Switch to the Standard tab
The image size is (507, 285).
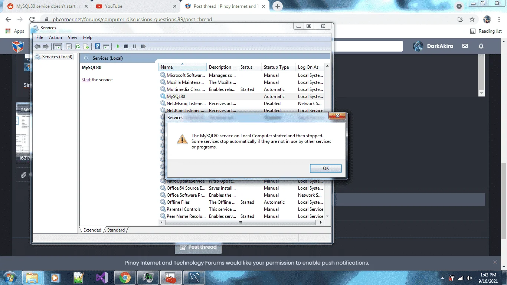(x=116, y=230)
